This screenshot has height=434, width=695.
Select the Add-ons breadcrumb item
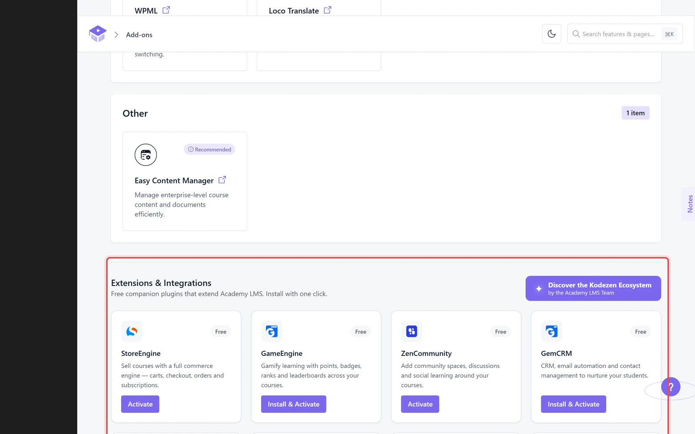[x=139, y=35]
